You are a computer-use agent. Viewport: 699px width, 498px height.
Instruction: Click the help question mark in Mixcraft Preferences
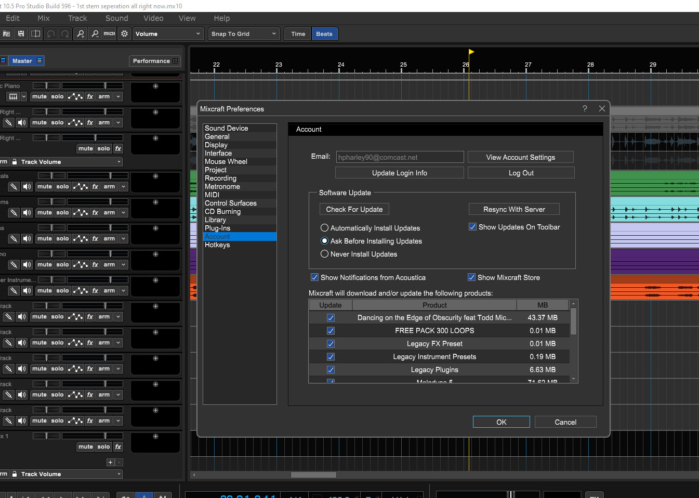585,108
